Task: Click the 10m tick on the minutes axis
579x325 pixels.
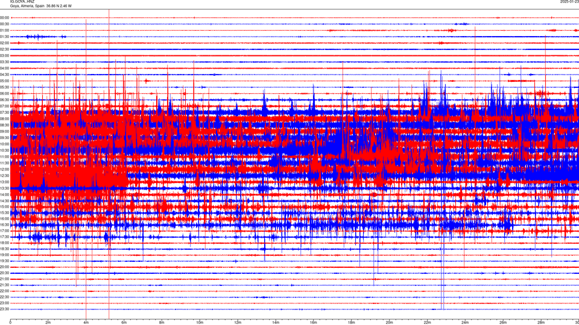Action: pyautogui.click(x=200, y=323)
